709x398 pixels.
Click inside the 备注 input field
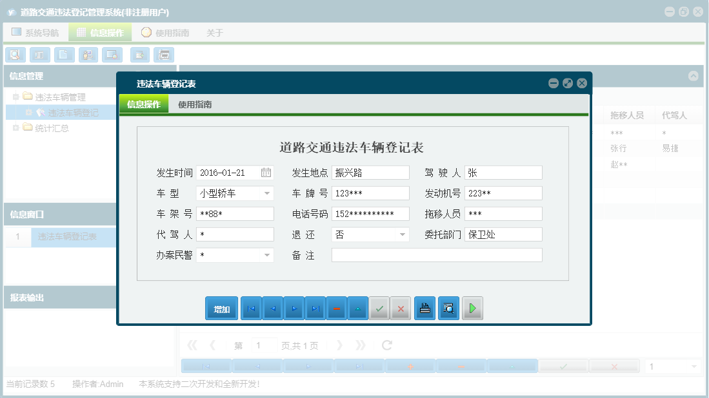(436, 254)
